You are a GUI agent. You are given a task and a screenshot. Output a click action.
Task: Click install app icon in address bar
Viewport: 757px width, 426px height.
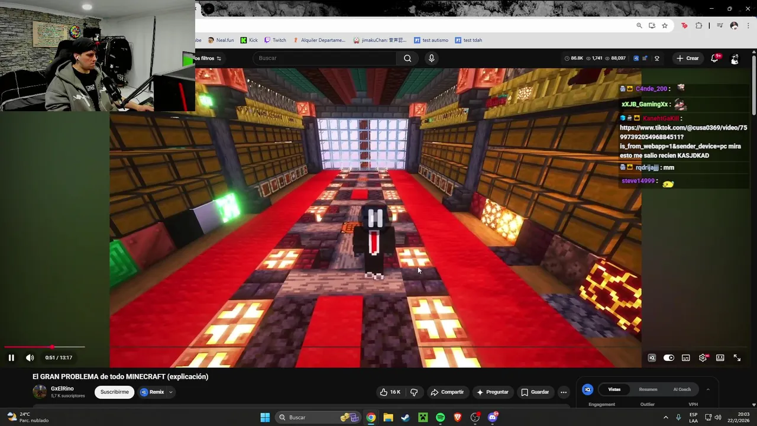652,25
